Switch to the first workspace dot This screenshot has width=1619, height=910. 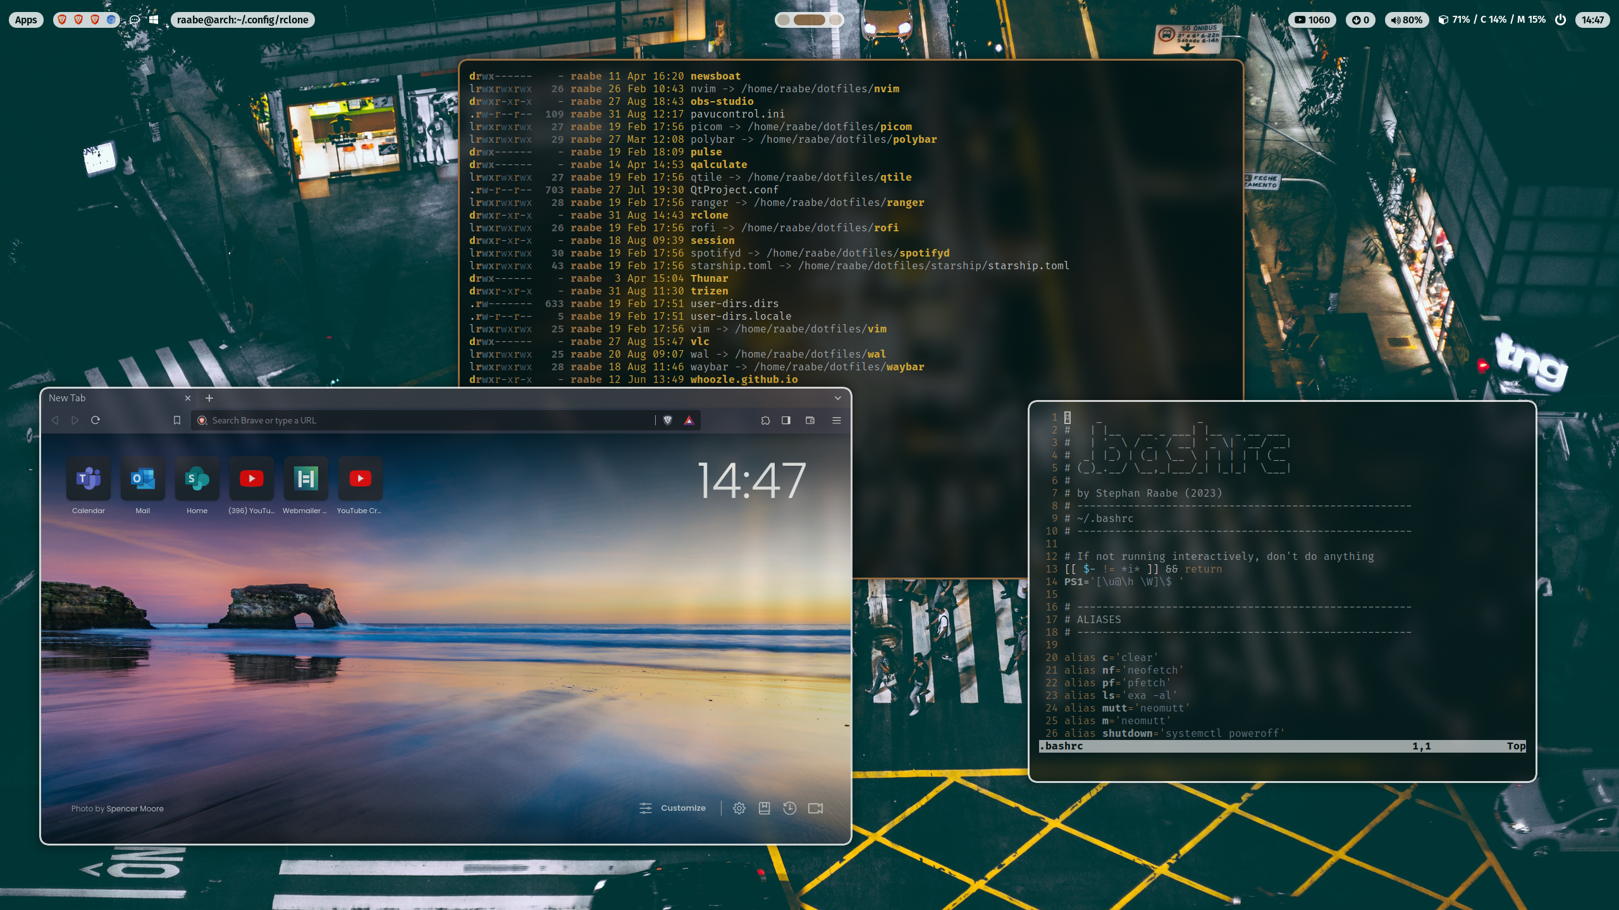[784, 20]
